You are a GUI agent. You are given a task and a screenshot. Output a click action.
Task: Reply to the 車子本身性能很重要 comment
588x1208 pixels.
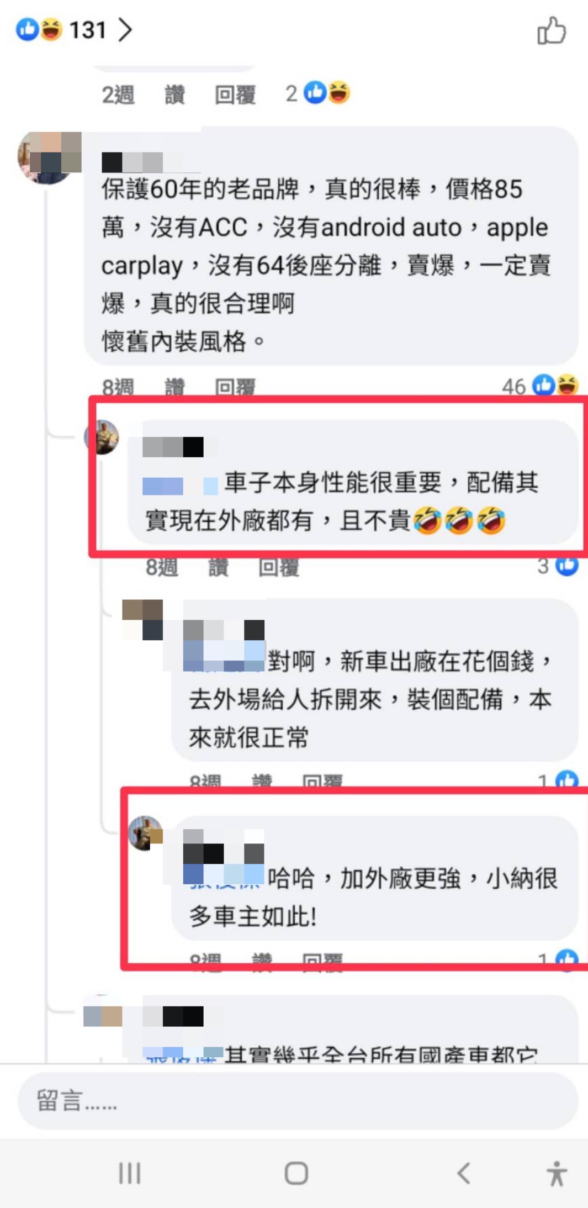click(279, 567)
